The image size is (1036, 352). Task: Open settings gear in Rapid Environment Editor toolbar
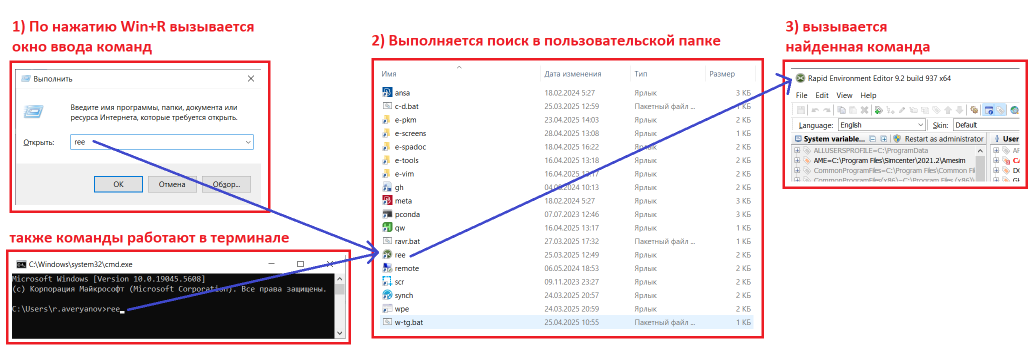click(x=974, y=110)
